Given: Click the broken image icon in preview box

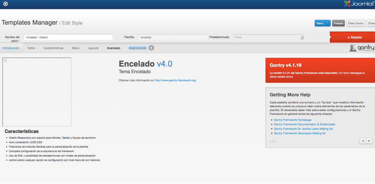Looking at the screenshot, I should (5, 60).
